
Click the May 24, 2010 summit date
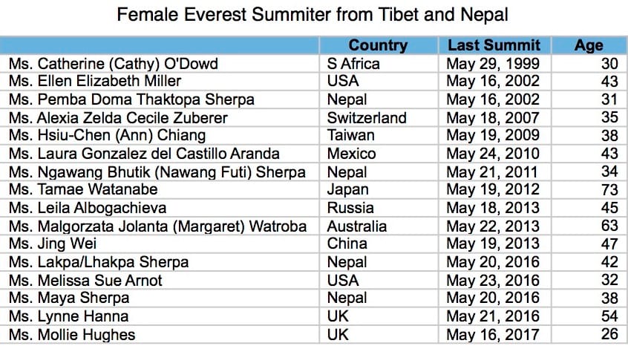[493, 154]
